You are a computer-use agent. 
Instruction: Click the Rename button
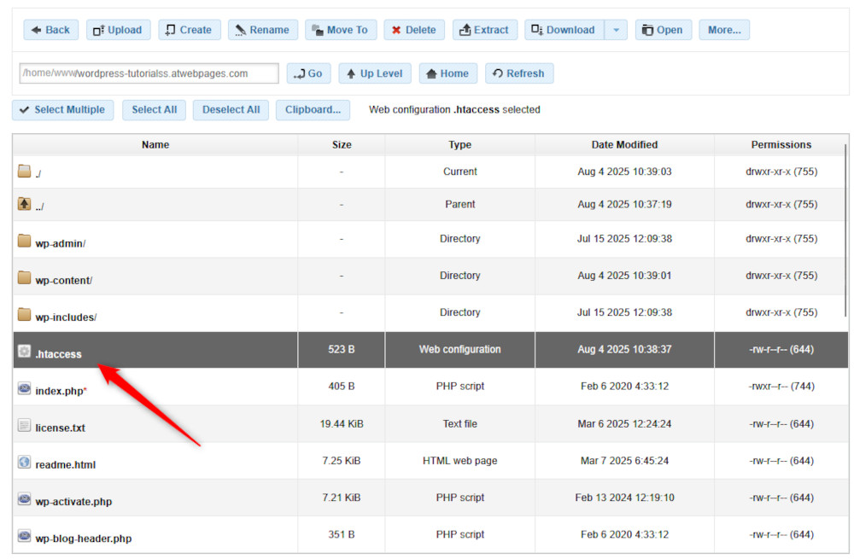click(262, 29)
